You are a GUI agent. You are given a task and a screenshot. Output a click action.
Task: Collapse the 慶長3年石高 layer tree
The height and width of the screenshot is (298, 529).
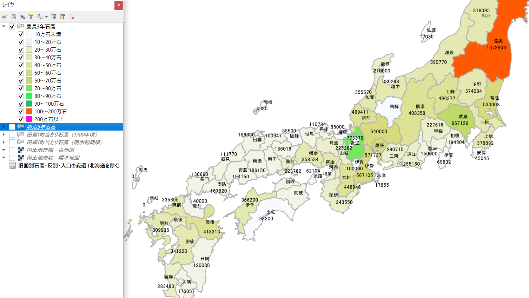tap(4, 26)
